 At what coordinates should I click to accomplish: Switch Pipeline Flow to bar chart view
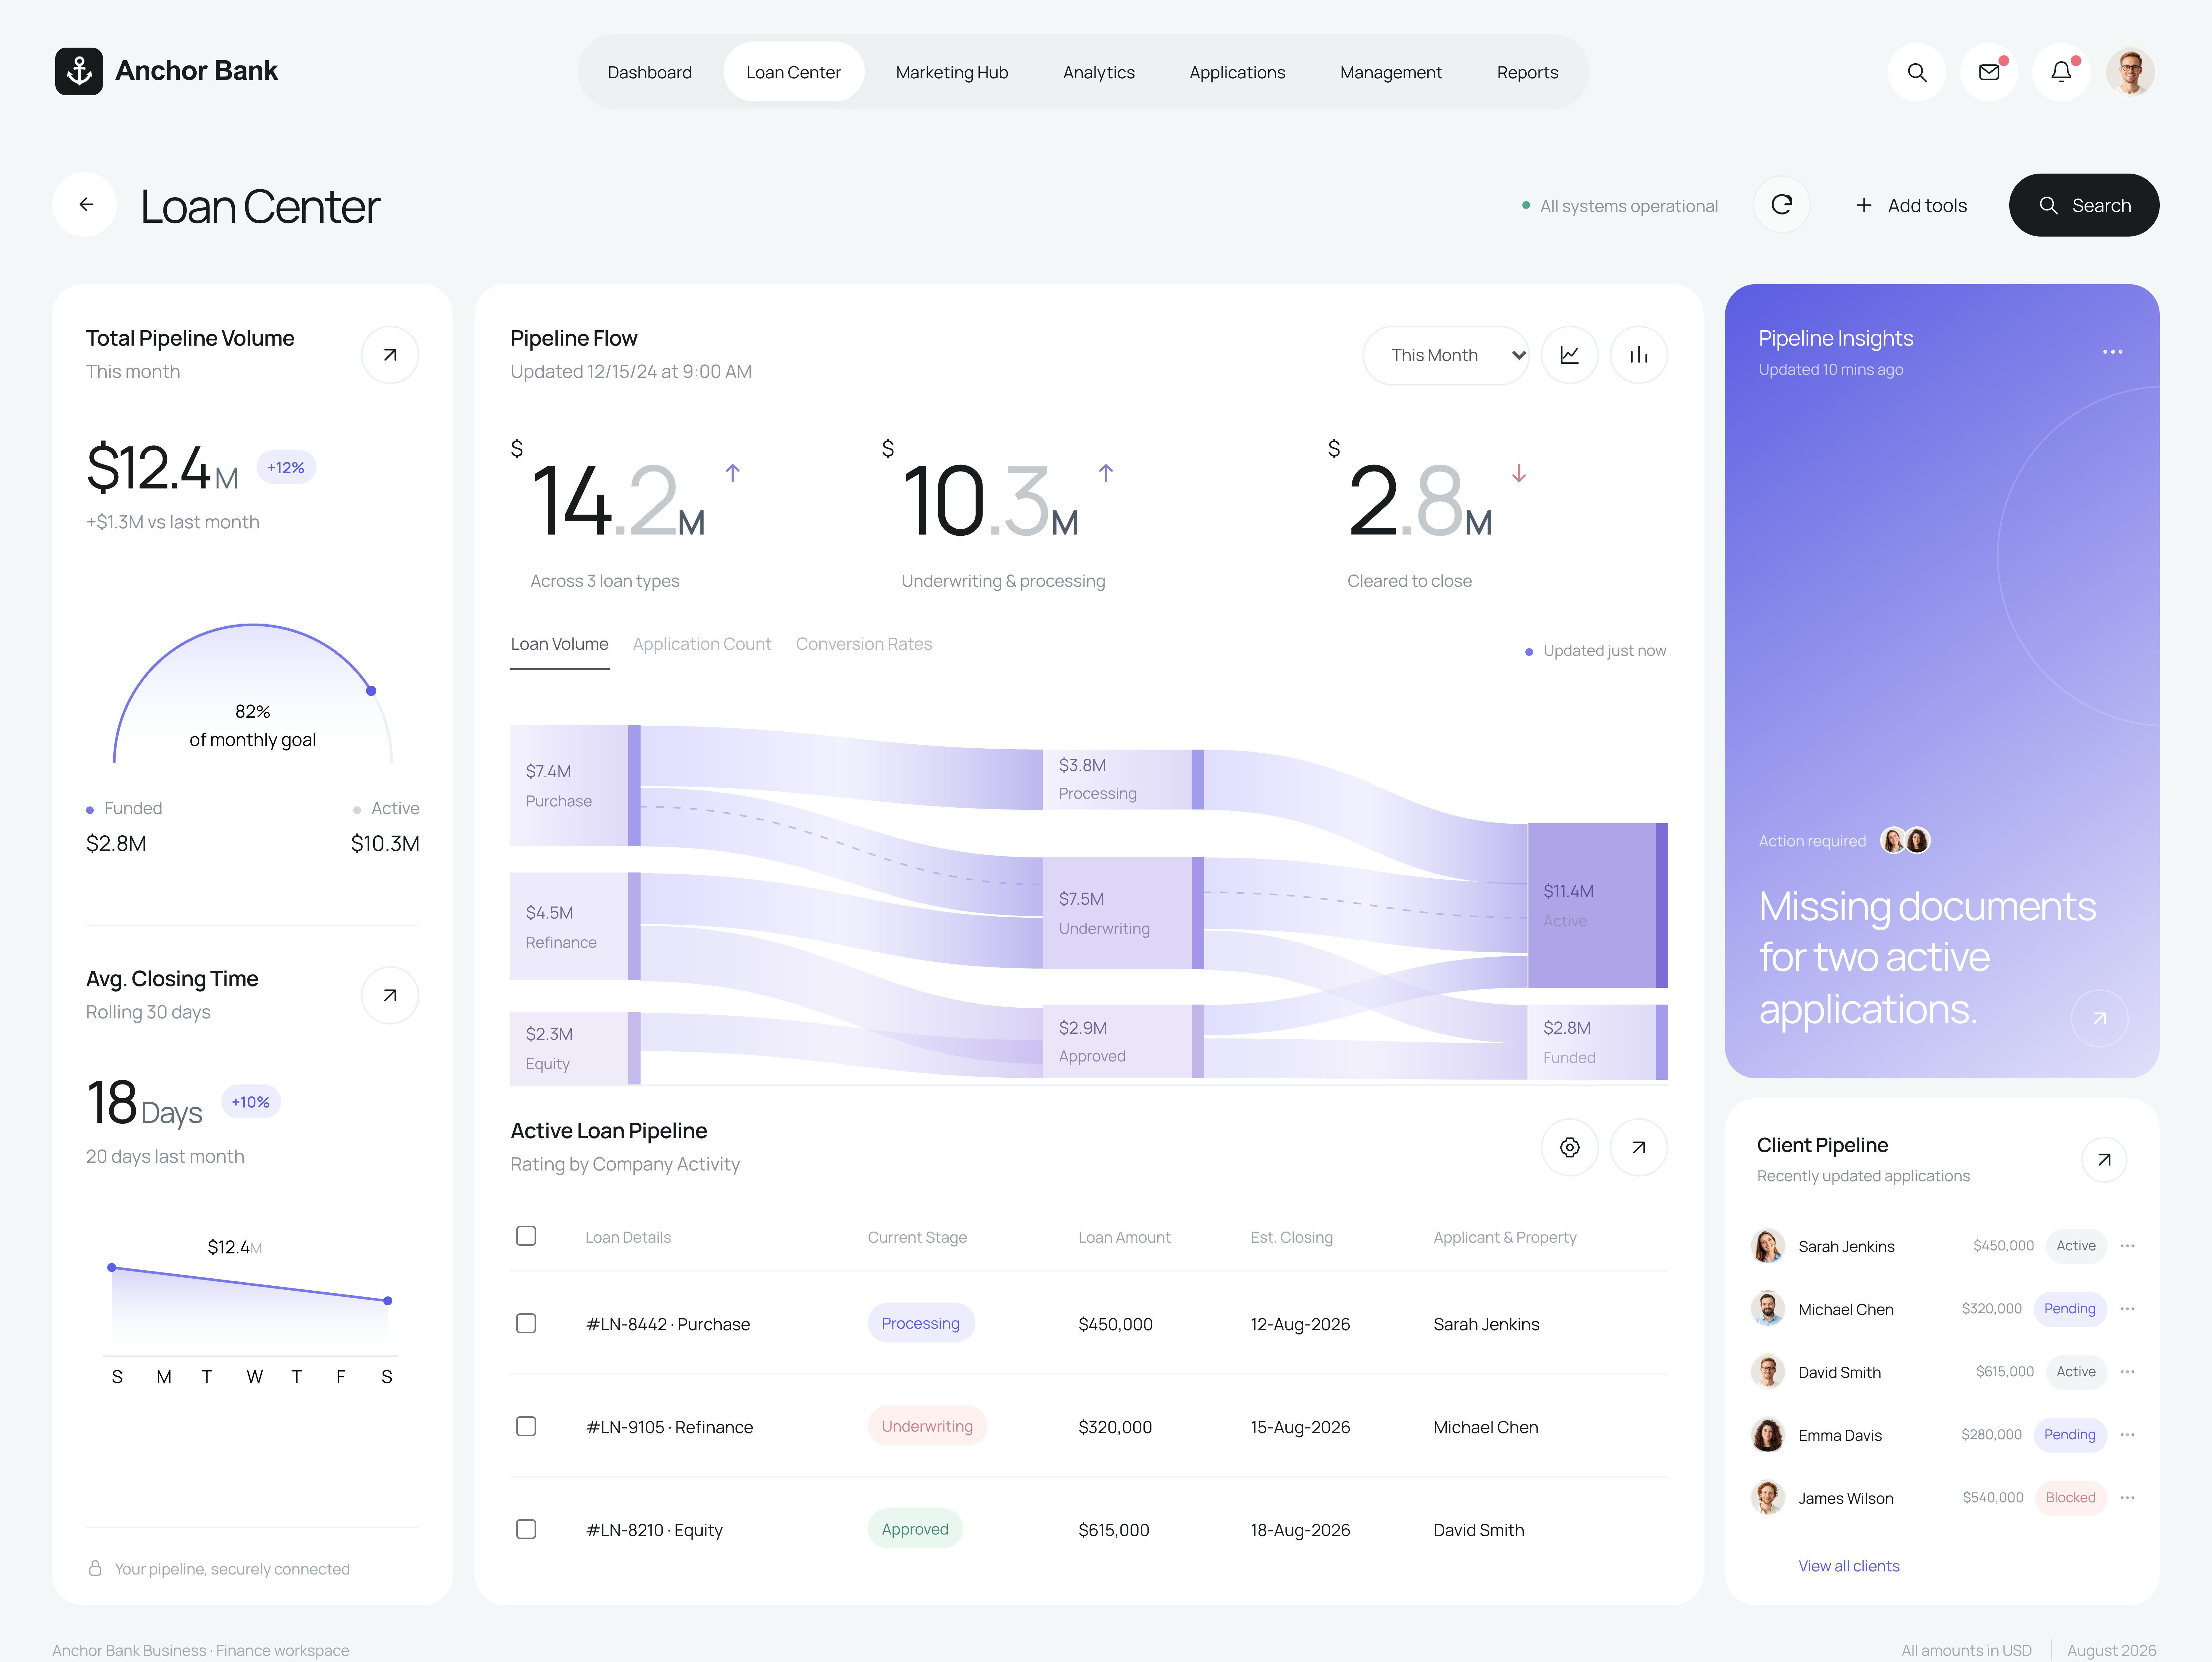pos(1639,355)
